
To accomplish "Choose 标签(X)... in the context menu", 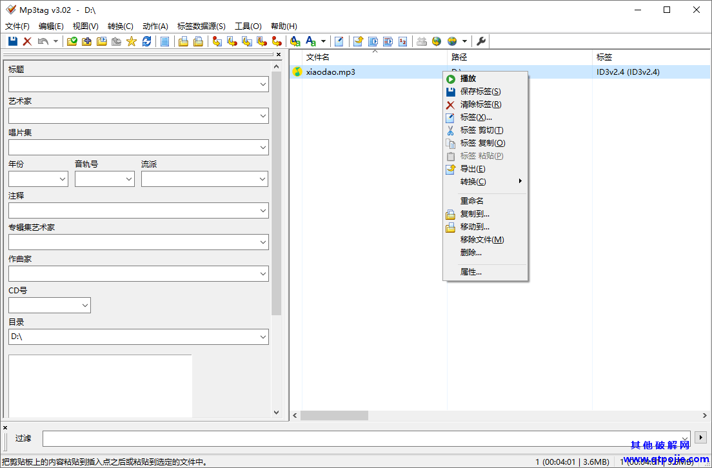I will [485, 117].
